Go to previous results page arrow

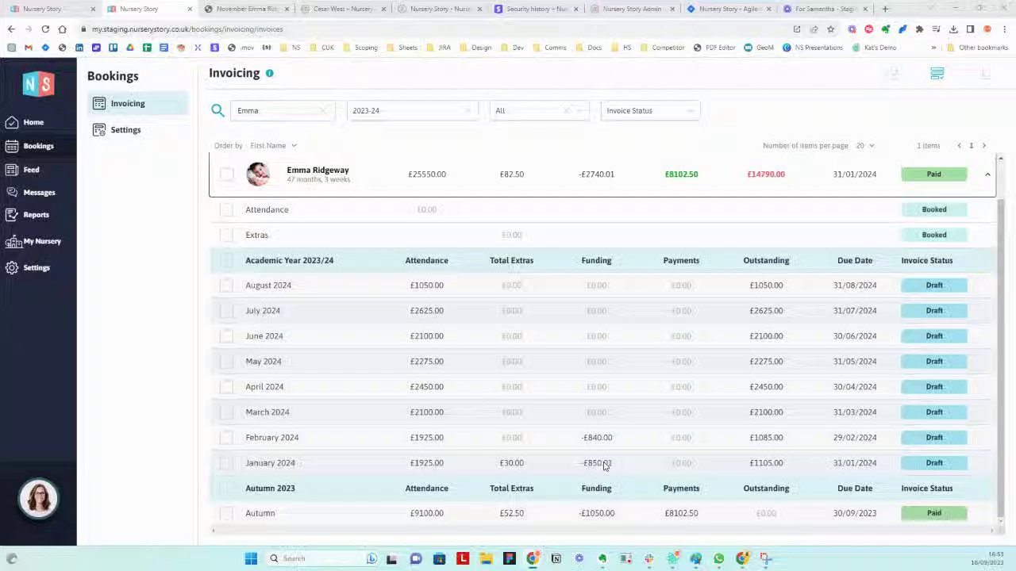pos(959,146)
